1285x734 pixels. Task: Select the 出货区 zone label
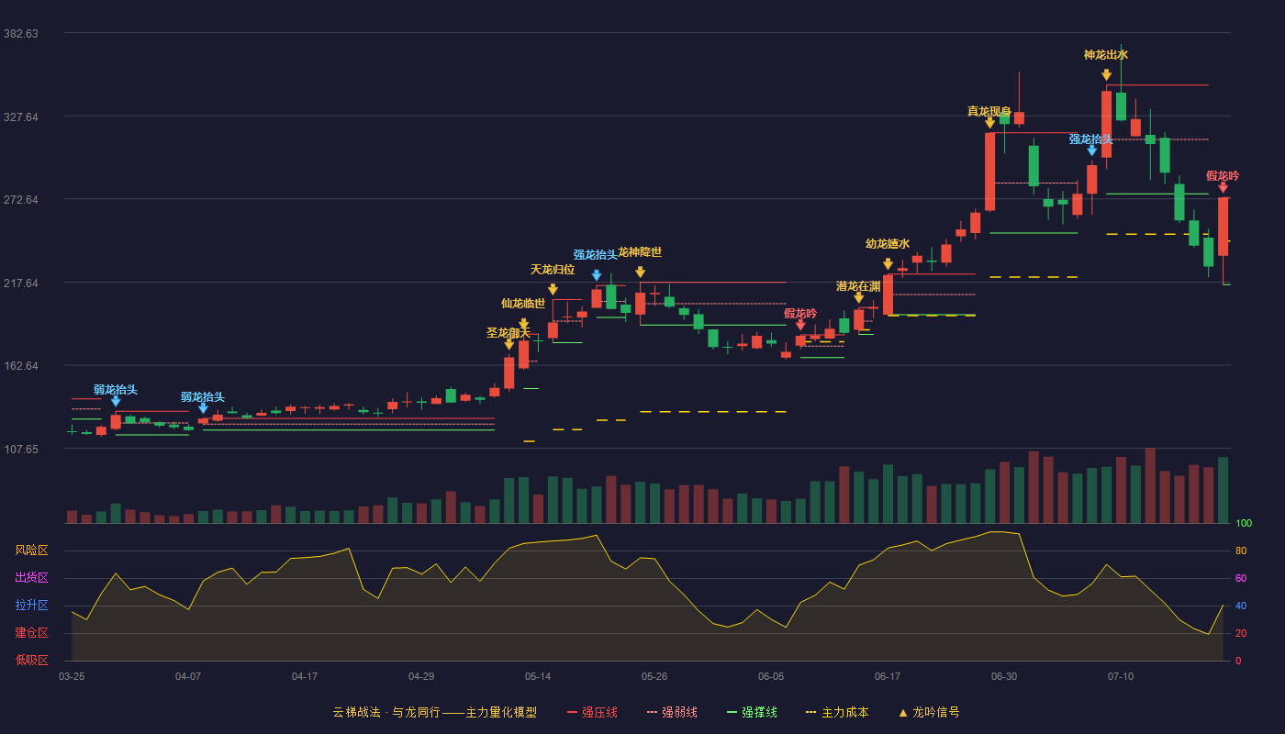(31, 578)
